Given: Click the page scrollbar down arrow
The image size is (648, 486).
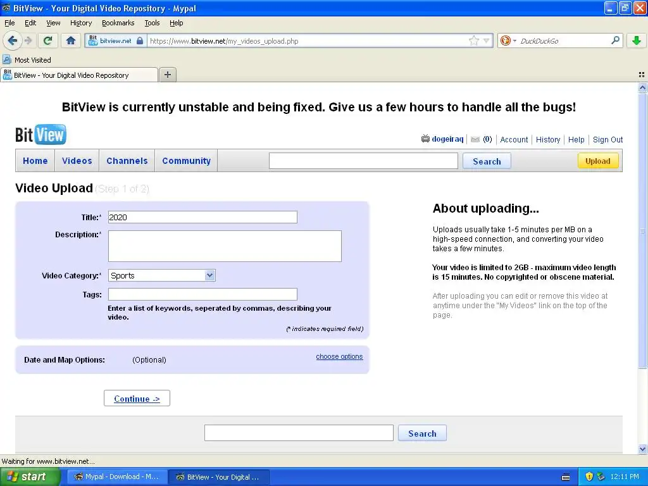Looking at the screenshot, I should pos(642,449).
